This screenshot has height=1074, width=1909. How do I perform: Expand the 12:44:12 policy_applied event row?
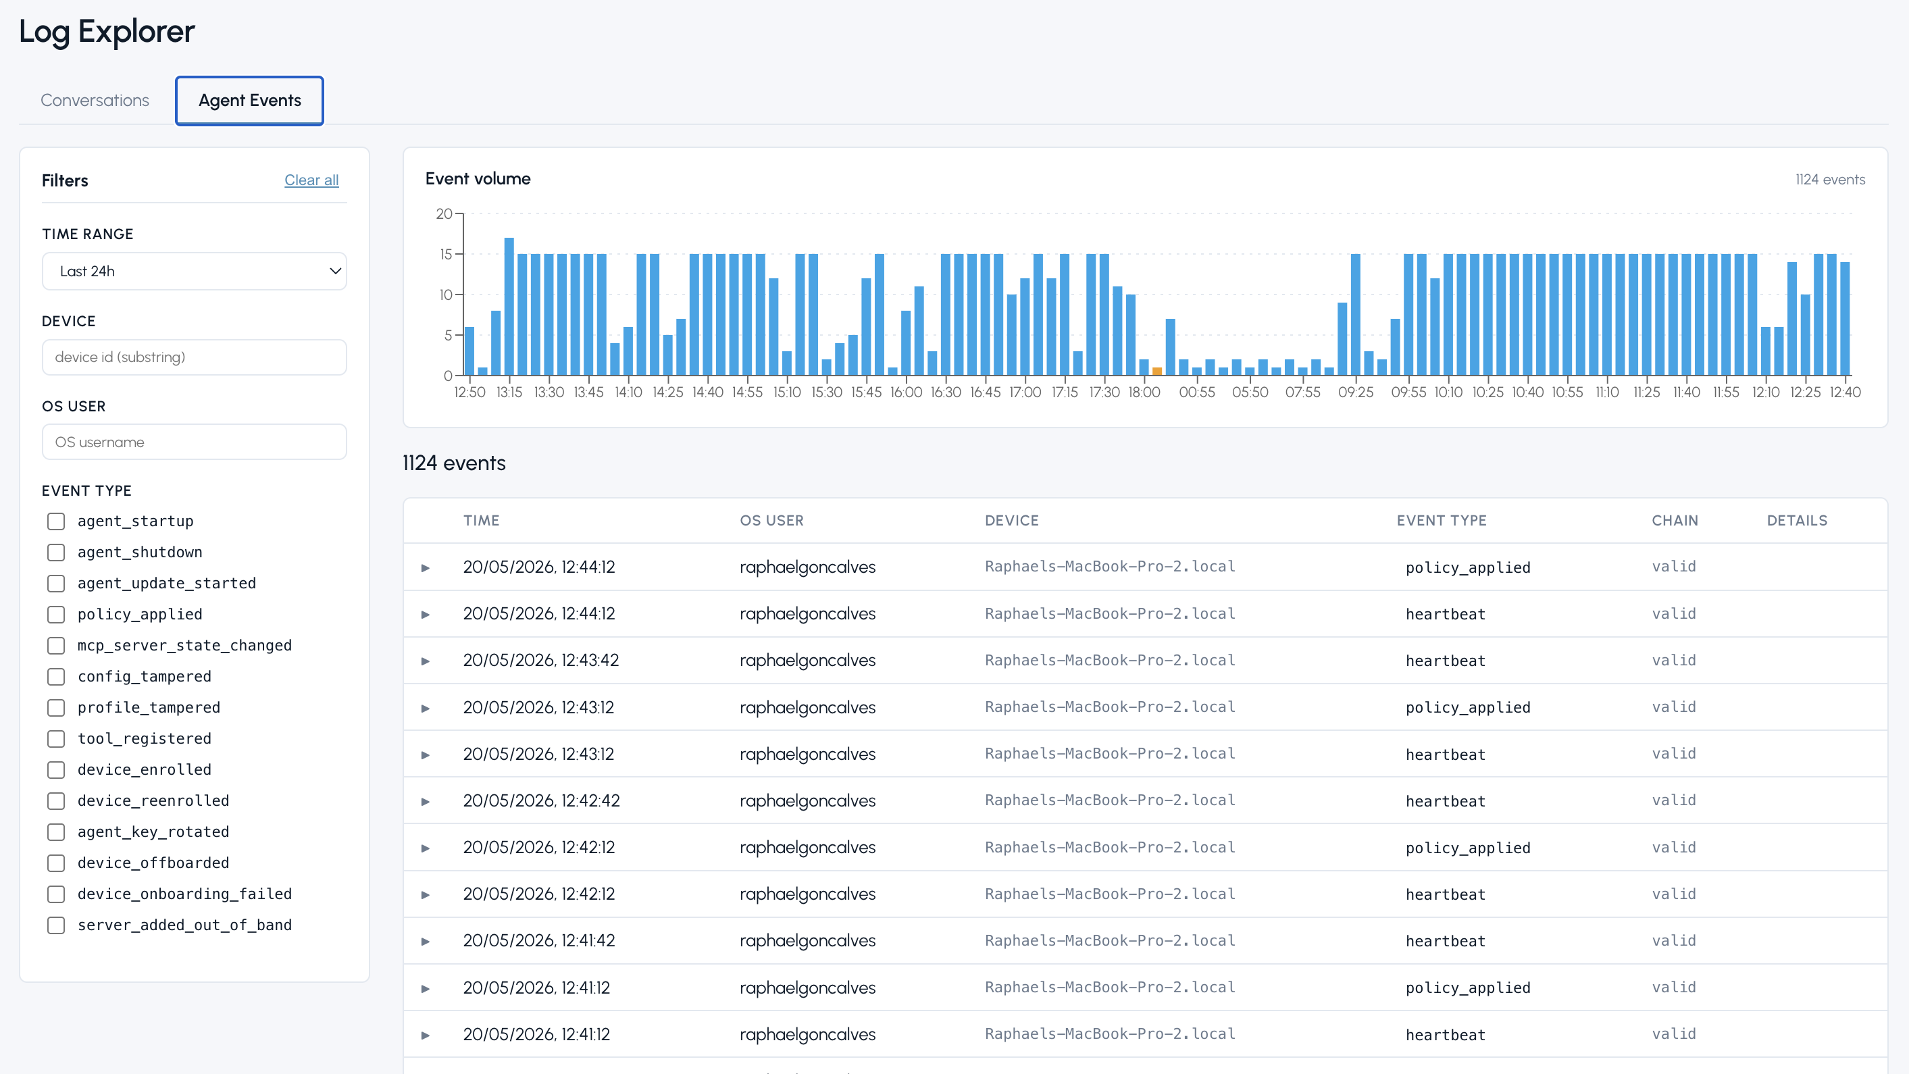[426, 568]
